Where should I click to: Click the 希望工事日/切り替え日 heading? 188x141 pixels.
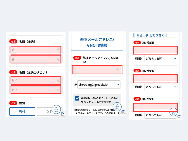click(x=152, y=35)
